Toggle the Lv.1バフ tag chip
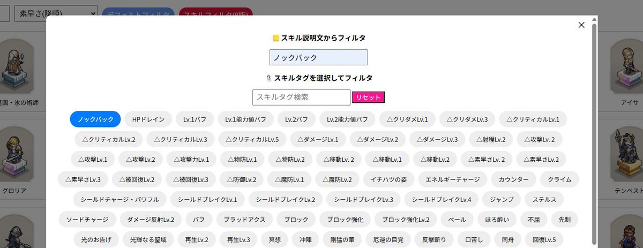 (195, 119)
